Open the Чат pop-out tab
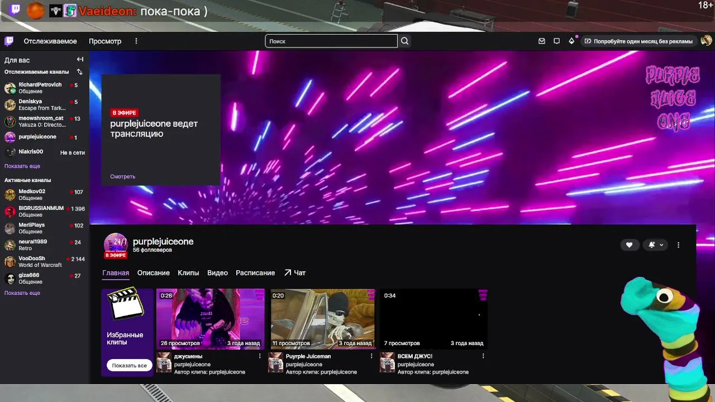This screenshot has height=402, width=715. [295, 273]
